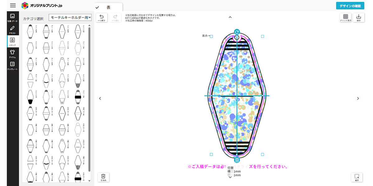Redo with the 一つ進む button
Image resolution: width=373 pixels, height=186 pixels.
(x=115, y=18)
